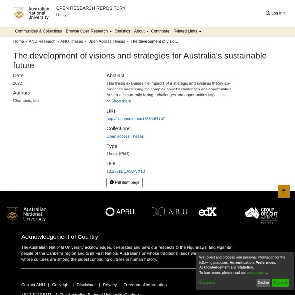The image size is (295, 295).
Task: Expand the abstract with Show more
Action: (x=119, y=101)
